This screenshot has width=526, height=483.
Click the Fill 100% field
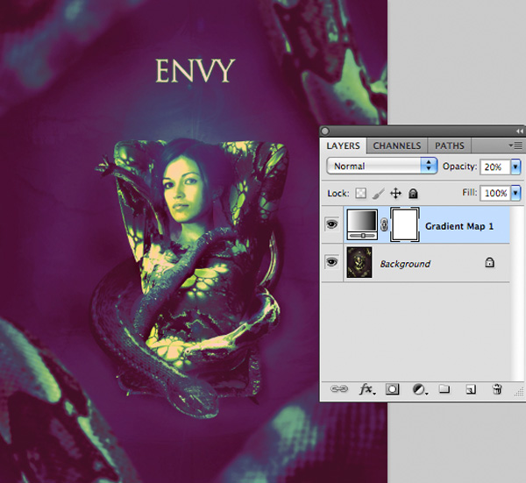[495, 193]
